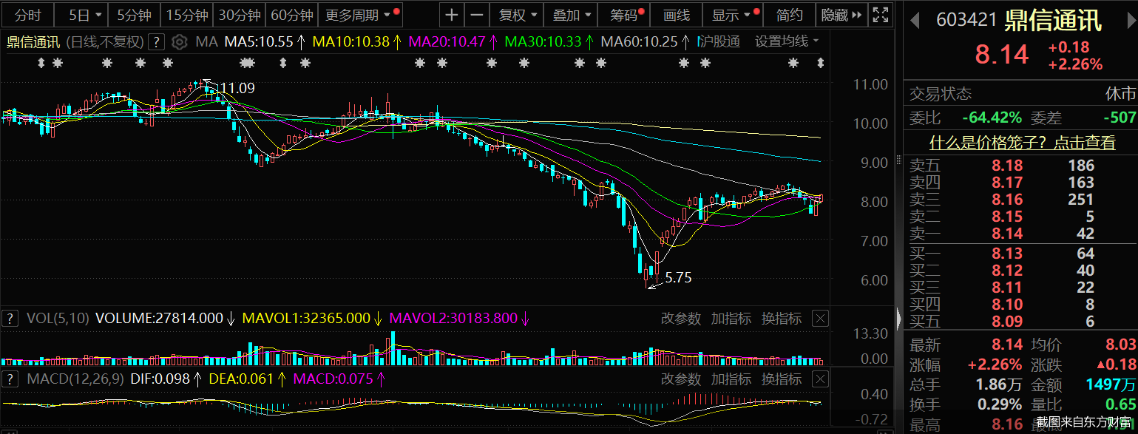This screenshot has height=434, width=1138.
Task: Open help for the main chart header
Action: pyautogui.click(x=156, y=41)
